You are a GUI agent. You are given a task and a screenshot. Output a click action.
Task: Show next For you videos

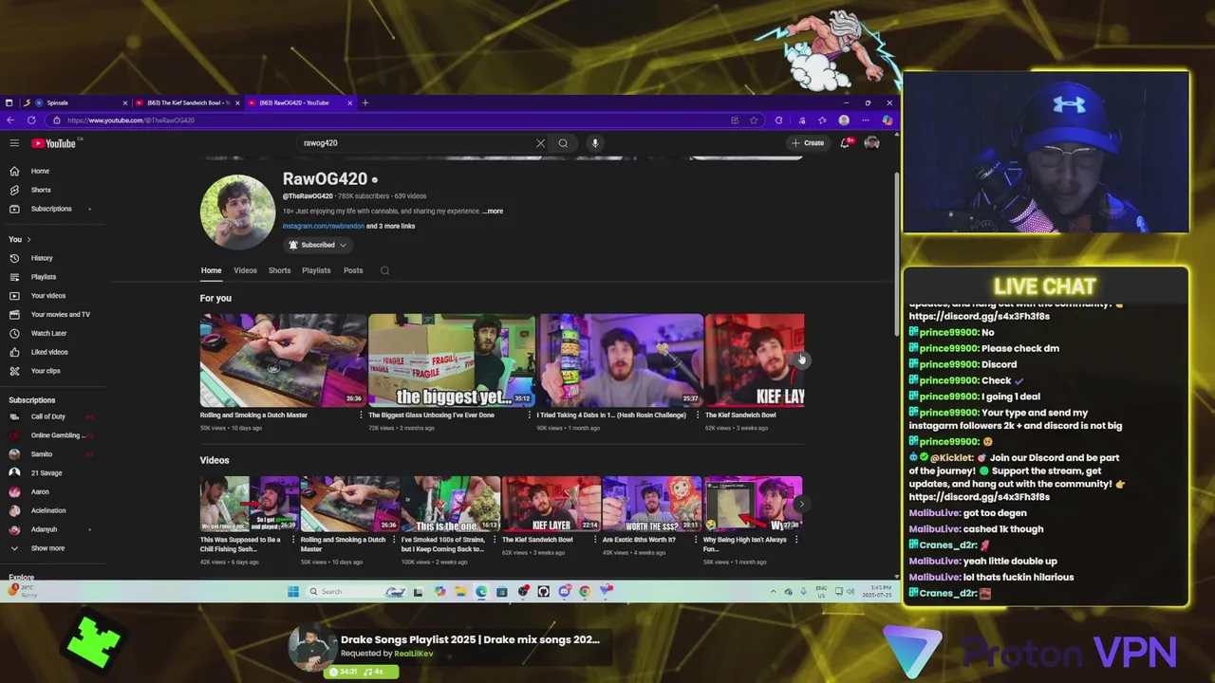800,360
